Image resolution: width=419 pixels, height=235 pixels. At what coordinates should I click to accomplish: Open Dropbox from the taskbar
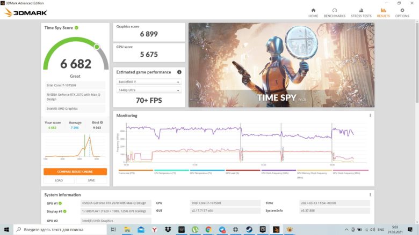tap(168, 230)
